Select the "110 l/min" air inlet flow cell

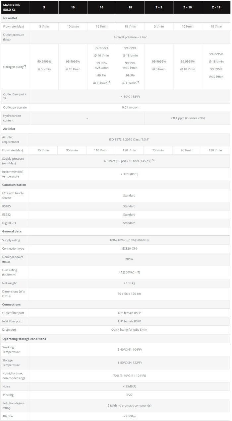(x=100, y=150)
